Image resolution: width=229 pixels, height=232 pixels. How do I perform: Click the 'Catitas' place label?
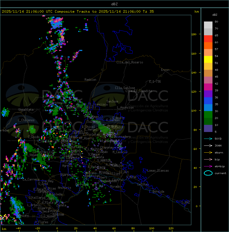point(143,184)
